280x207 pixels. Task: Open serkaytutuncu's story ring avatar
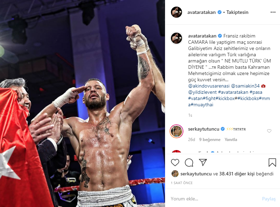176,131
